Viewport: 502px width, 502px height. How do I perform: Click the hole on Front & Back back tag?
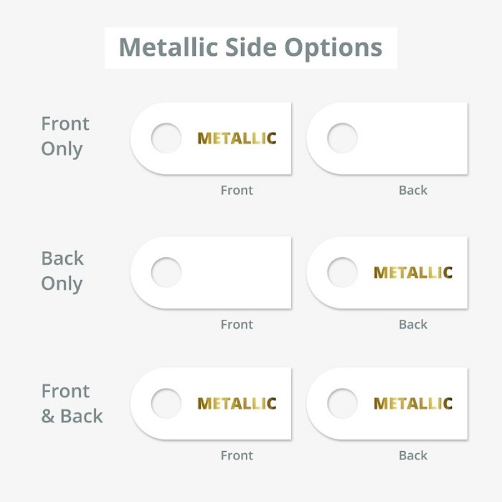(x=343, y=403)
